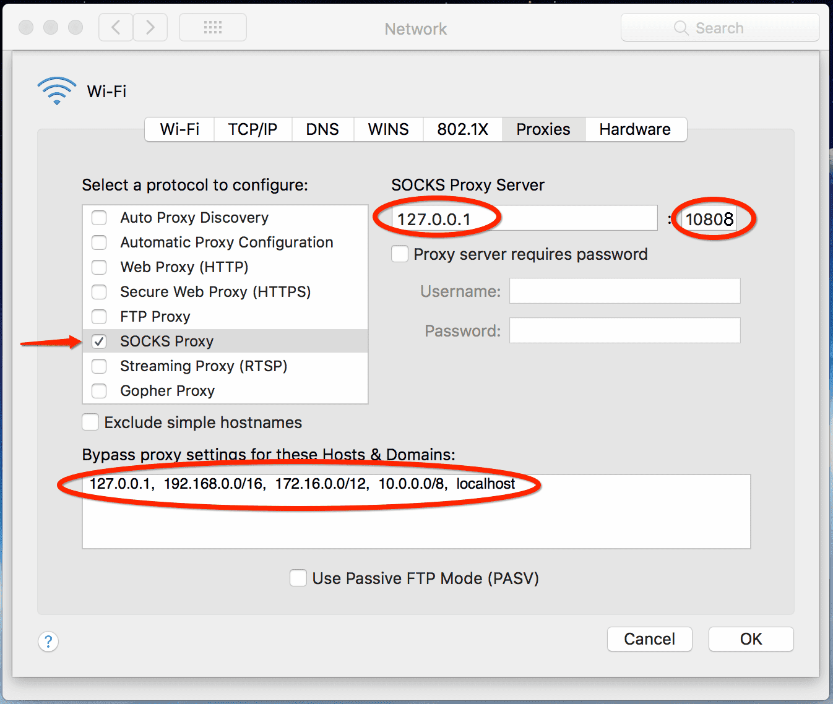This screenshot has width=833, height=704.
Task: Click the magnifier icon in Search
Action: pos(681,28)
